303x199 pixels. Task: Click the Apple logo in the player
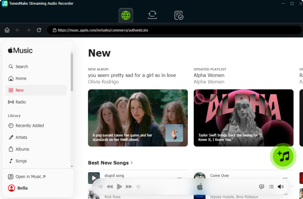[200, 187]
